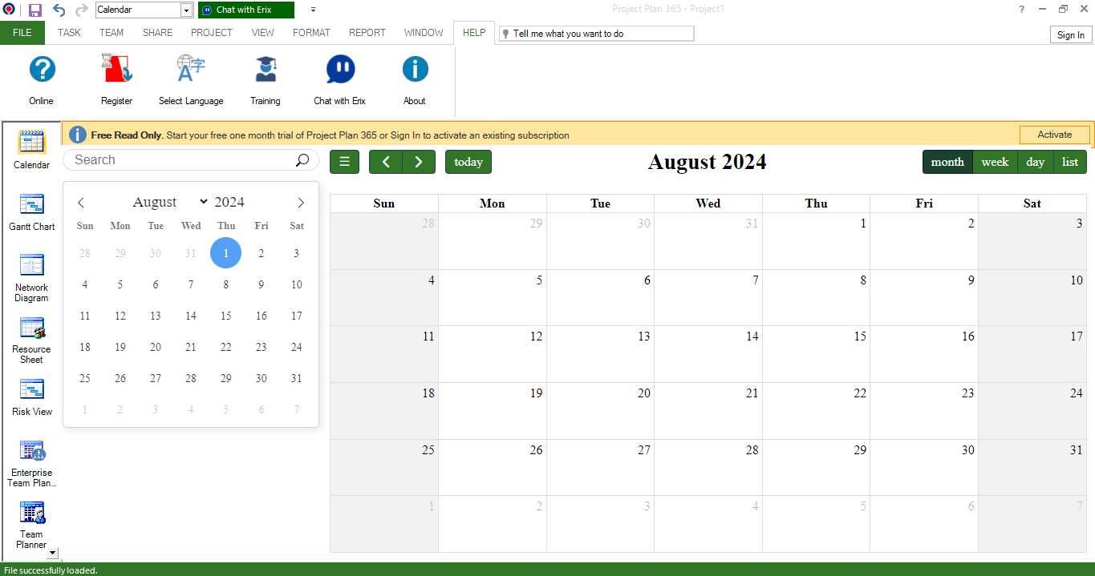The image size is (1095, 576).
Task: Click the Save icon in quick access toolbar
Action: point(34,10)
